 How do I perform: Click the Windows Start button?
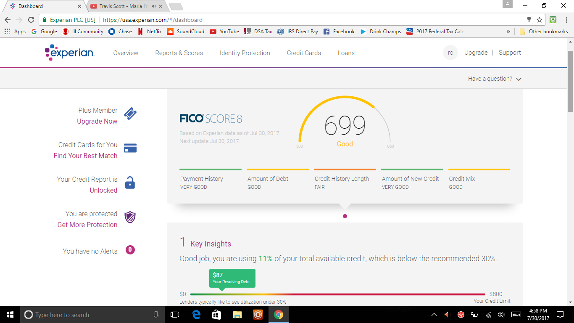pos(10,315)
